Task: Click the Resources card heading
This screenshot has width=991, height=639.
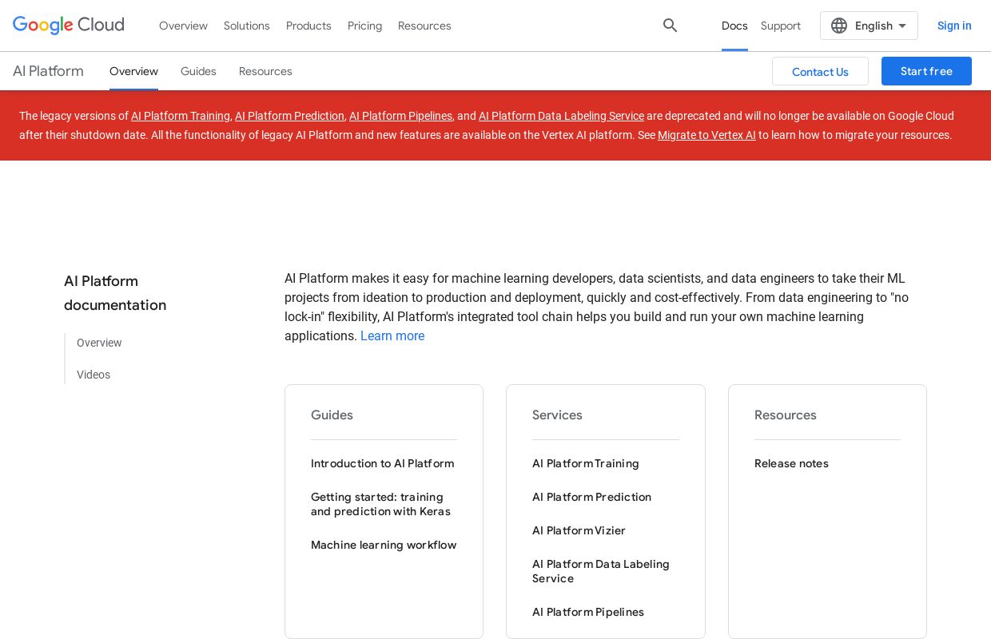Action: click(786, 415)
